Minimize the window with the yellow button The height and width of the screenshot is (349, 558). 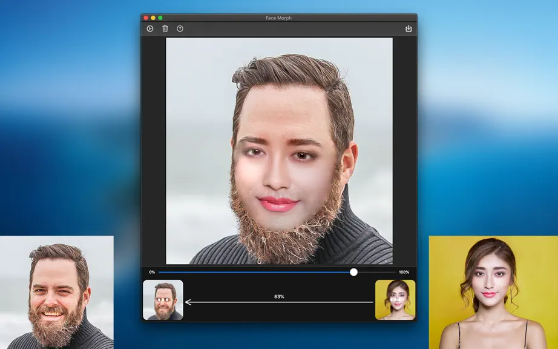[153, 18]
